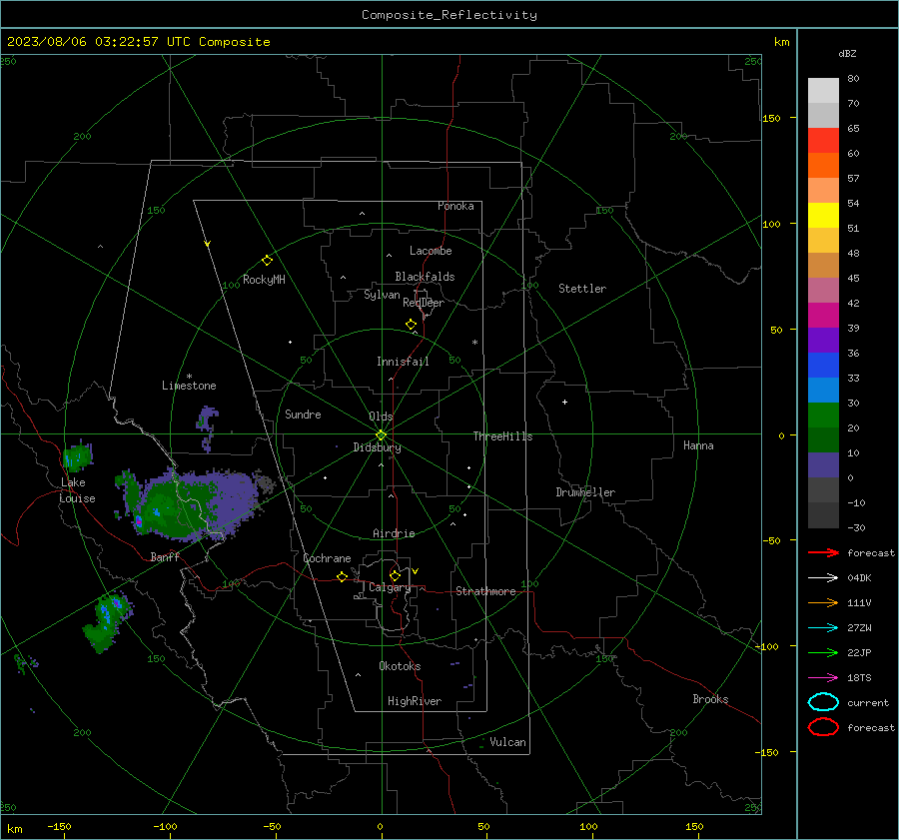Click the Okotoks label

(400, 666)
